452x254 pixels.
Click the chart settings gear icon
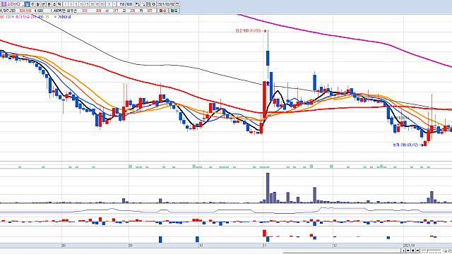[153, 4]
